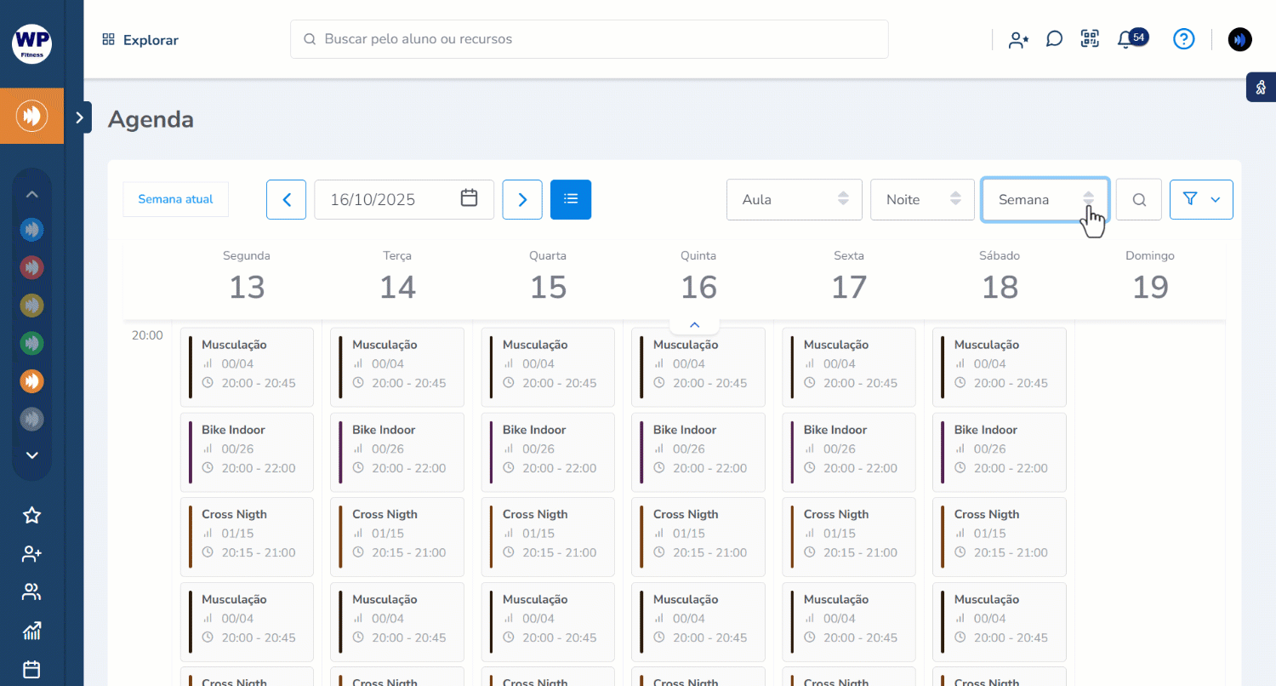Focus the student or resource search field
This screenshot has width=1276, height=686.
[x=590, y=39]
